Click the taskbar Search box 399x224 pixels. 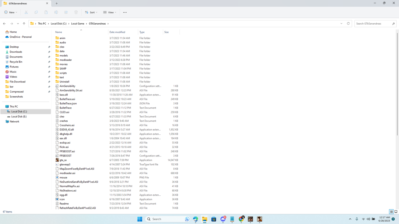click(168, 219)
